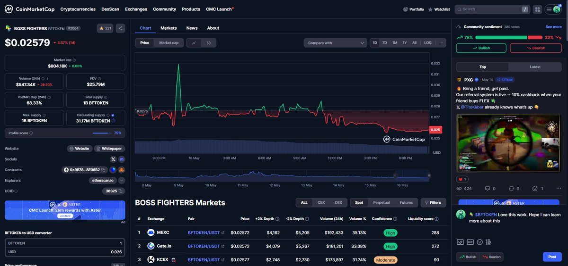
Task: Toggle chart to Market cap mode
Action: pos(169,43)
